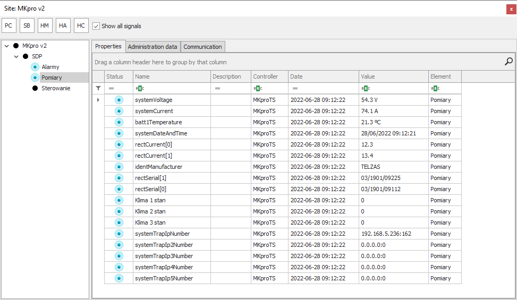The width and height of the screenshot is (517, 300).
Task: Click the status icon of Klima 3 stan row
Action: point(119,222)
